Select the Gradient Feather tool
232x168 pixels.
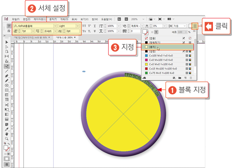coord(6,119)
